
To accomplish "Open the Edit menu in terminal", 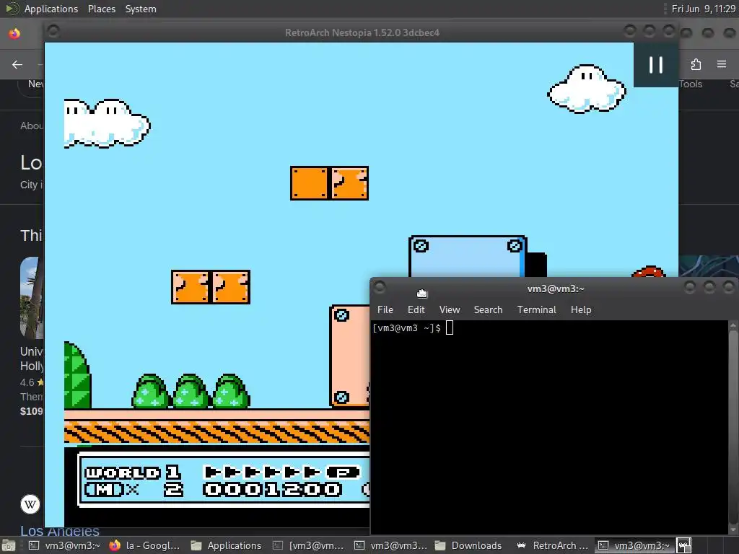I will [x=416, y=309].
